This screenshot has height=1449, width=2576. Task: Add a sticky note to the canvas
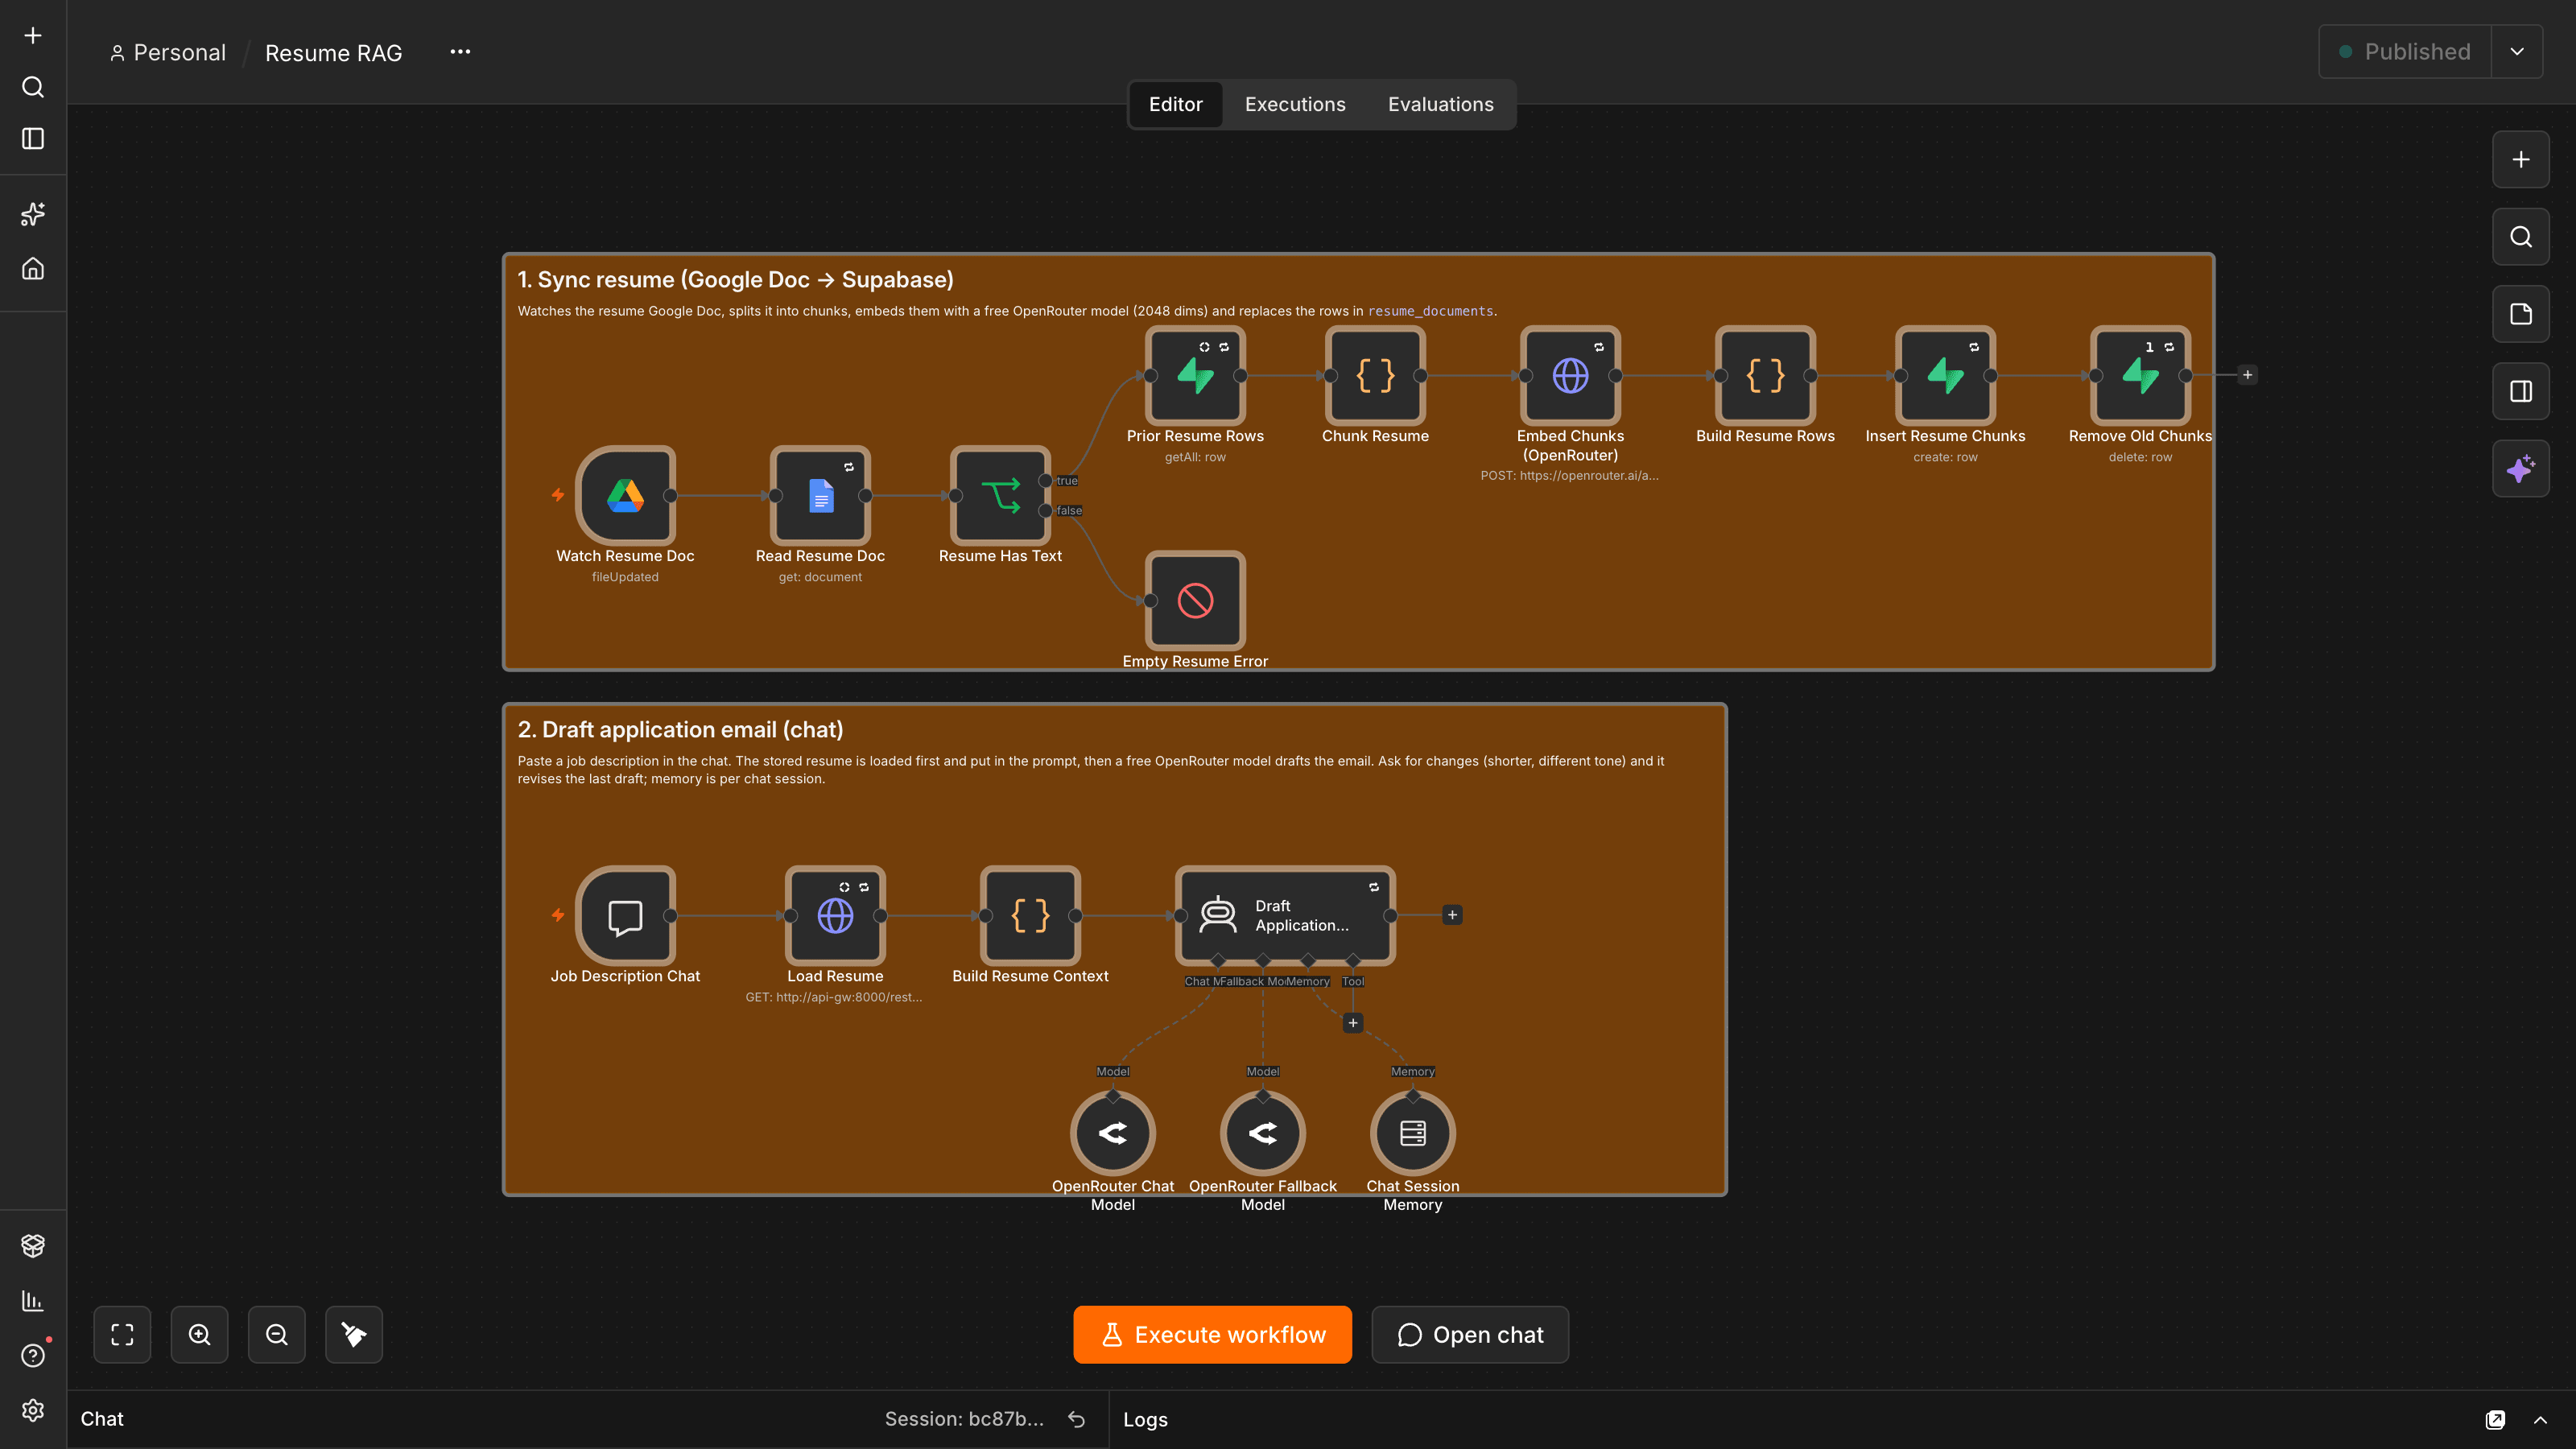2521,314
